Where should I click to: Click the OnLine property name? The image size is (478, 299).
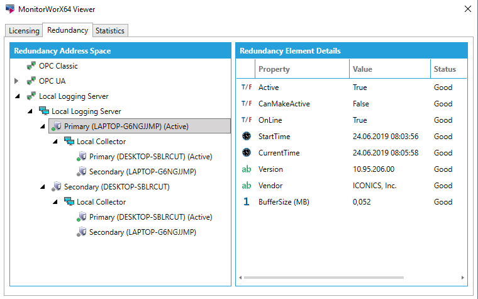tap(270, 120)
